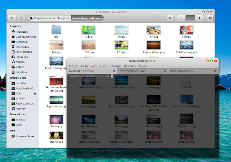Open the Terminal menu
Screen dimensions: 231x162
116,66
